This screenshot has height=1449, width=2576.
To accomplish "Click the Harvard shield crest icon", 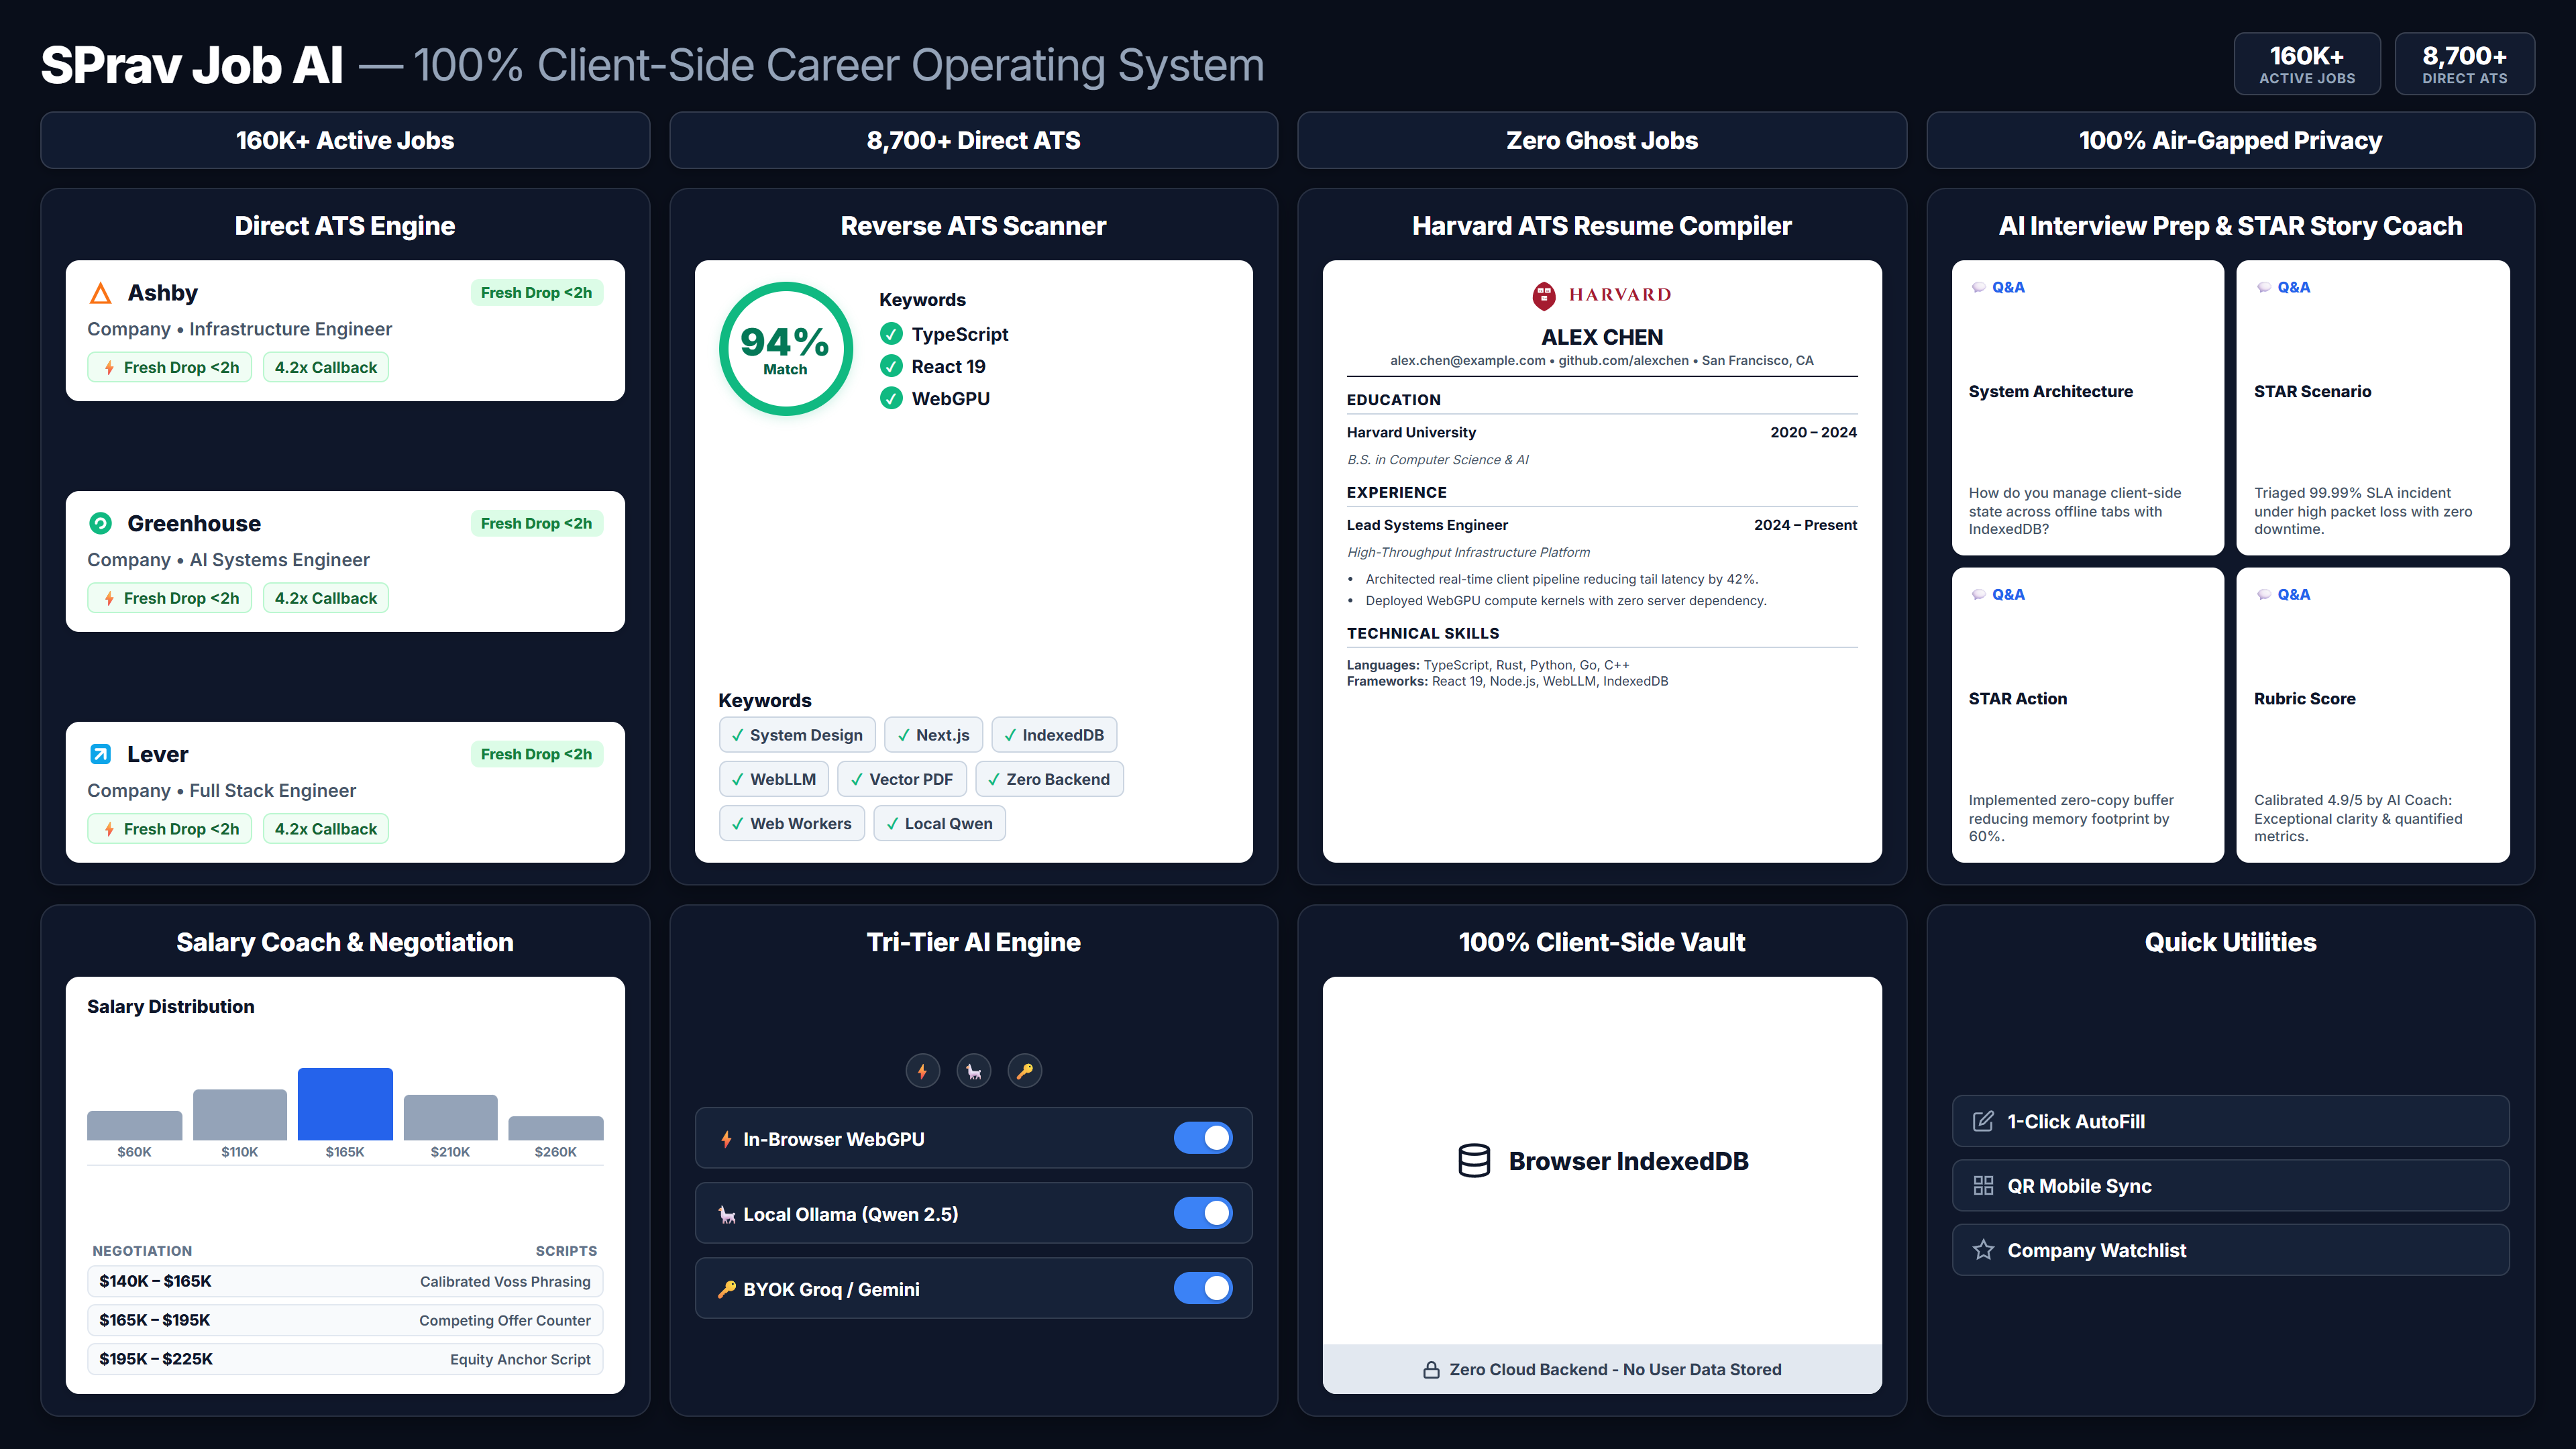I will [x=1544, y=295].
